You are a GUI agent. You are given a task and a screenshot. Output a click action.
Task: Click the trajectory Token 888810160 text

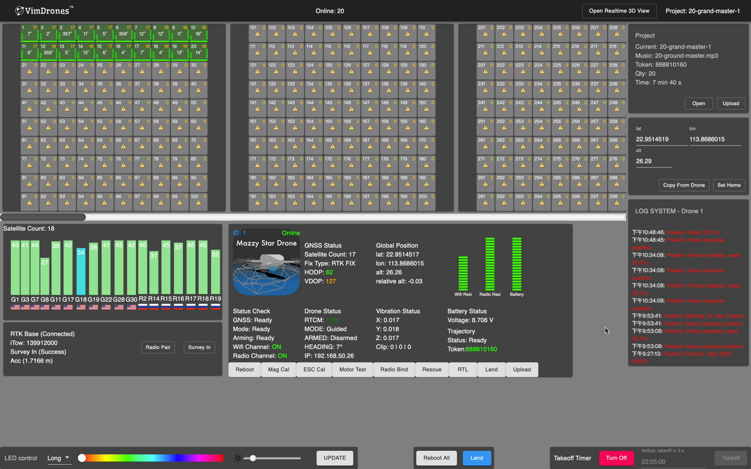(x=473, y=349)
